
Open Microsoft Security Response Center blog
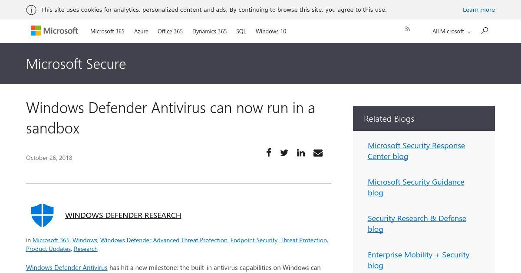pos(416,151)
